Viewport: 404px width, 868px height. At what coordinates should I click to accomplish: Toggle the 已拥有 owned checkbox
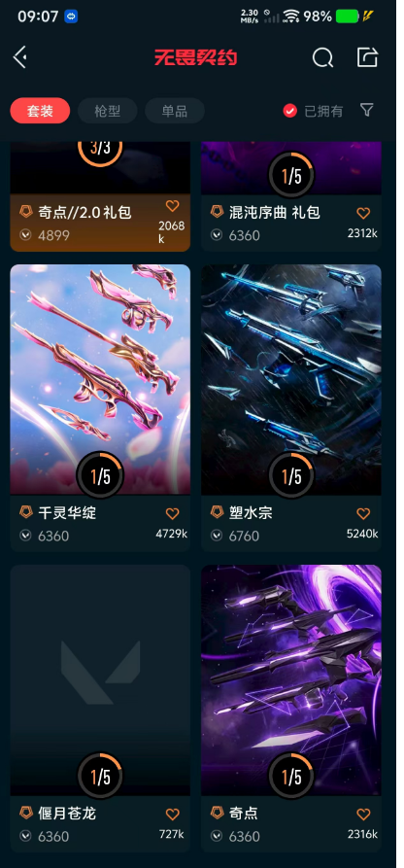point(290,111)
